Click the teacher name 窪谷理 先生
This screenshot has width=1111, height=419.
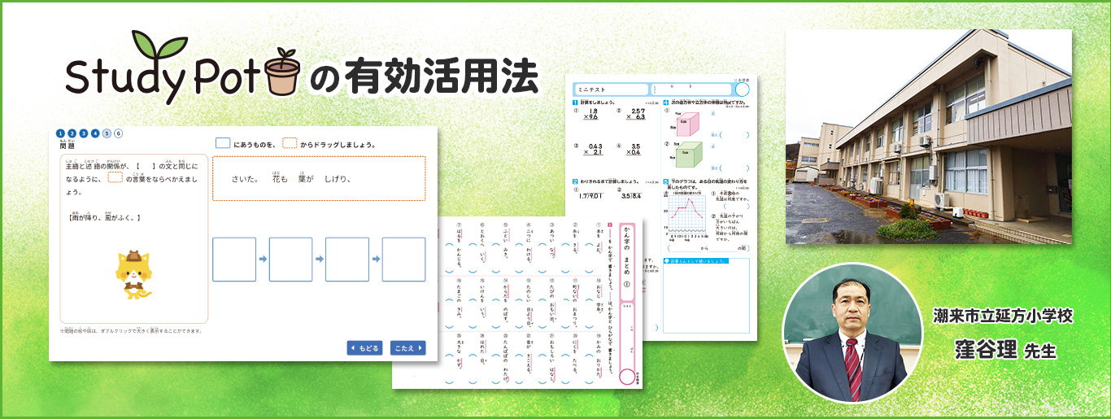pyautogui.click(x=1004, y=351)
